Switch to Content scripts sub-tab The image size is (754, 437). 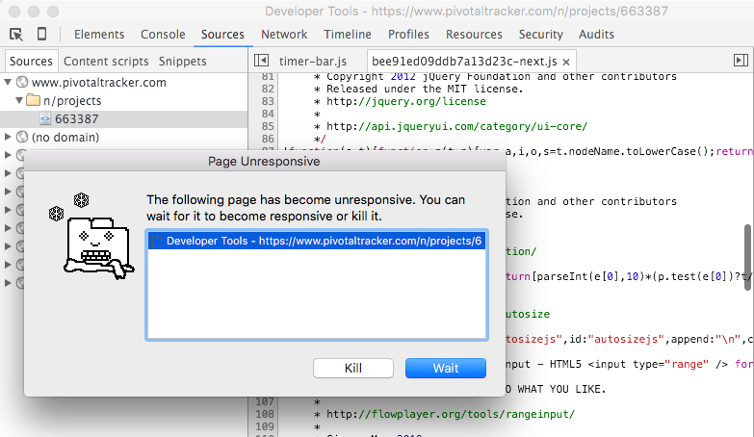[106, 62]
